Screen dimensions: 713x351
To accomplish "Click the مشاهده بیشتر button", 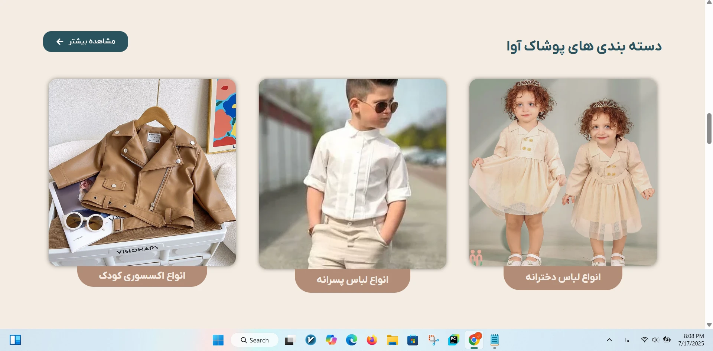I will pos(85,42).
